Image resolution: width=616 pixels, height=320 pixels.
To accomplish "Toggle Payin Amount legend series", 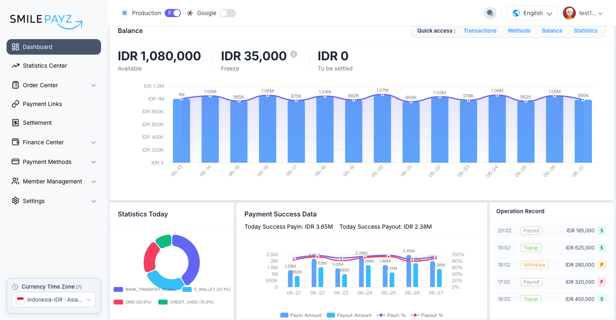I will 301,315.
